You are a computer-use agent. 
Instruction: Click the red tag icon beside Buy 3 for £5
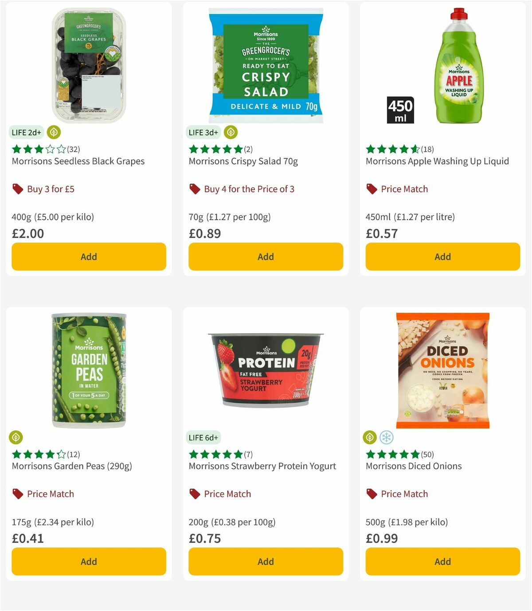click(17, 189)
